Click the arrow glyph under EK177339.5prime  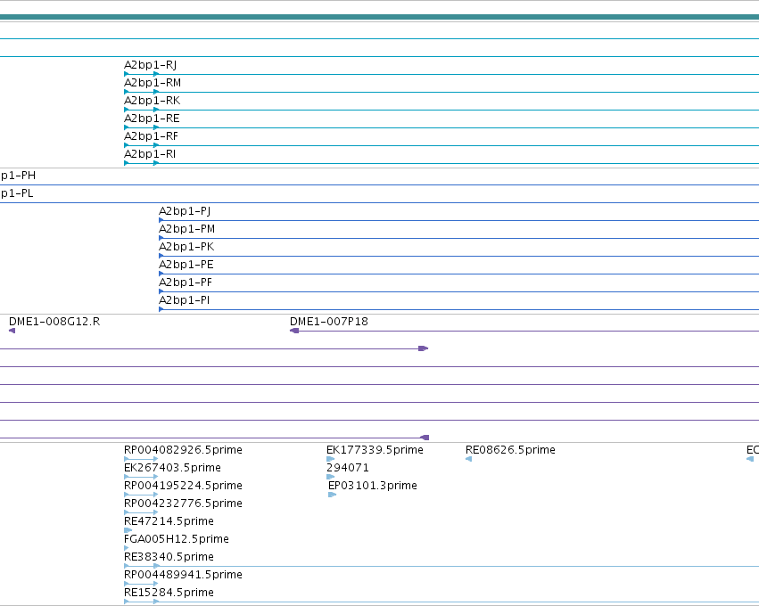331,459
